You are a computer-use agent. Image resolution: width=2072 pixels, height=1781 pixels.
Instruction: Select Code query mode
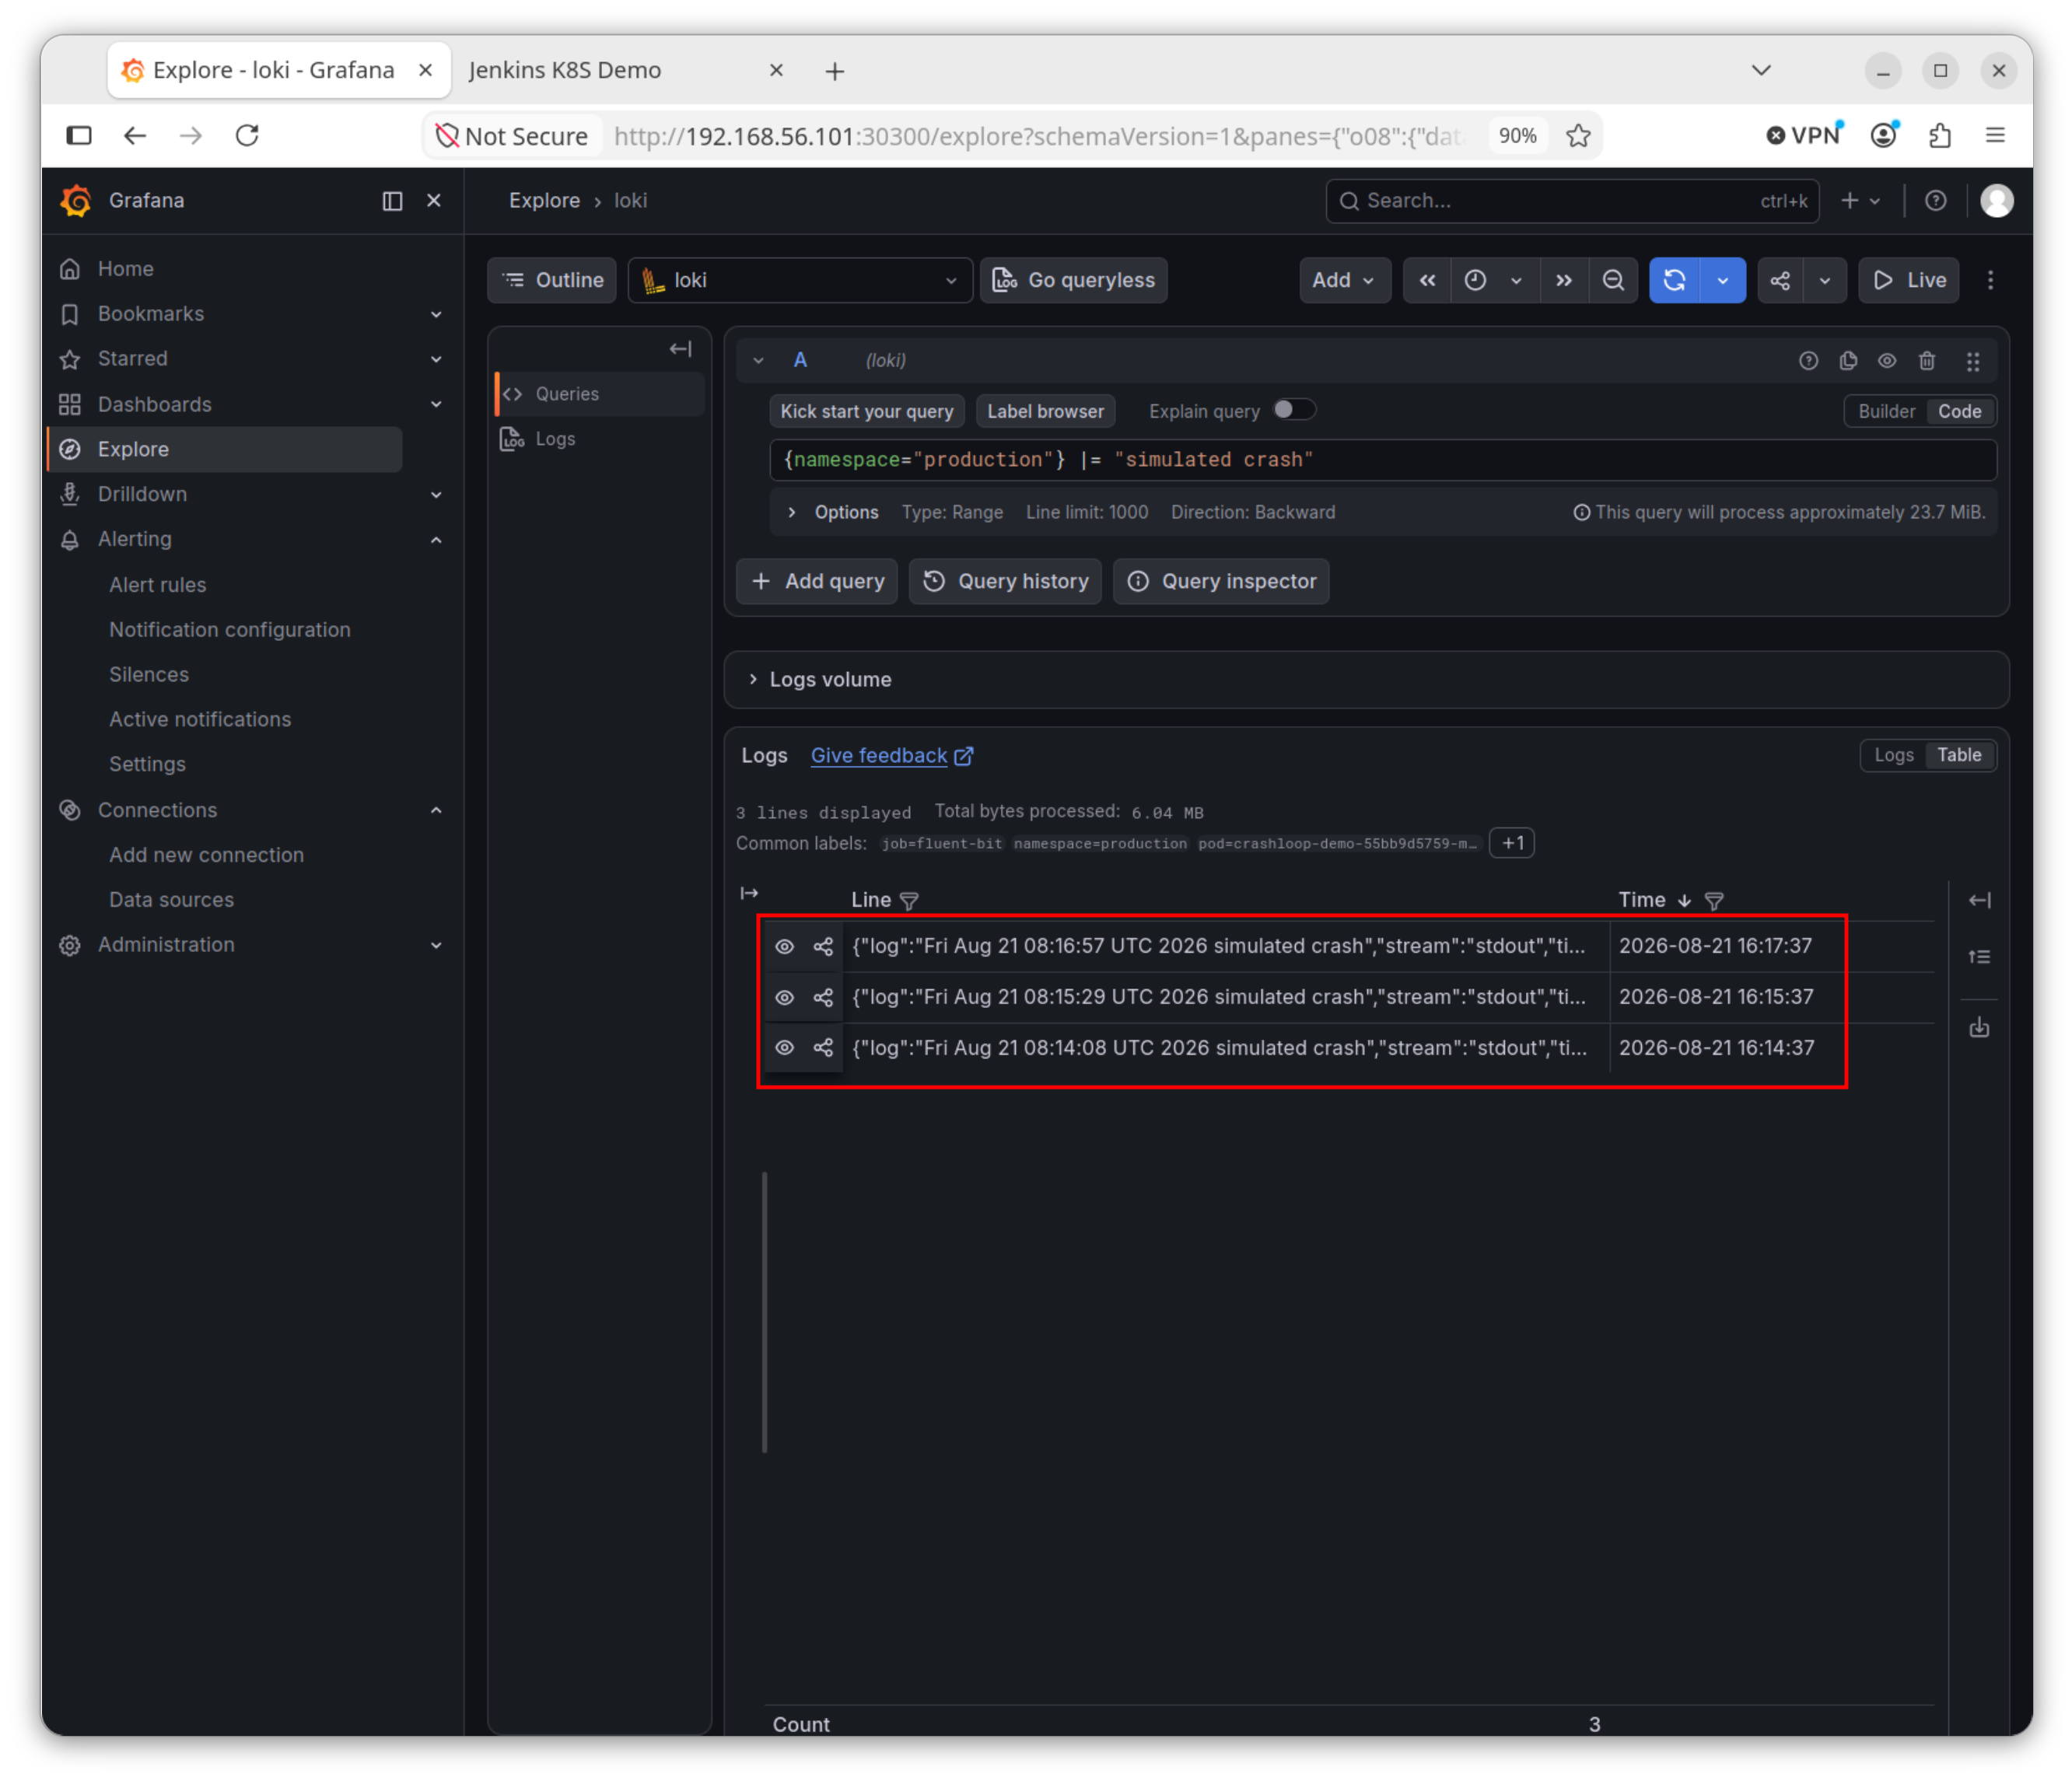click(x=1959, y=411)
